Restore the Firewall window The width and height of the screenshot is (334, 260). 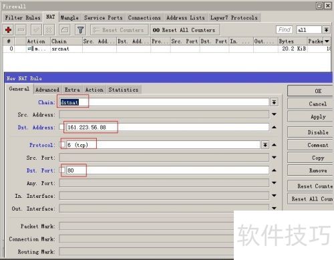320,5
